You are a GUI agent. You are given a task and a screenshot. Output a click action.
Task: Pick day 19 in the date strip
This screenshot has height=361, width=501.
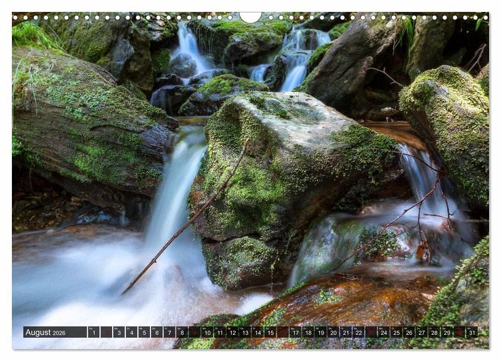click(x=321, y=332)
